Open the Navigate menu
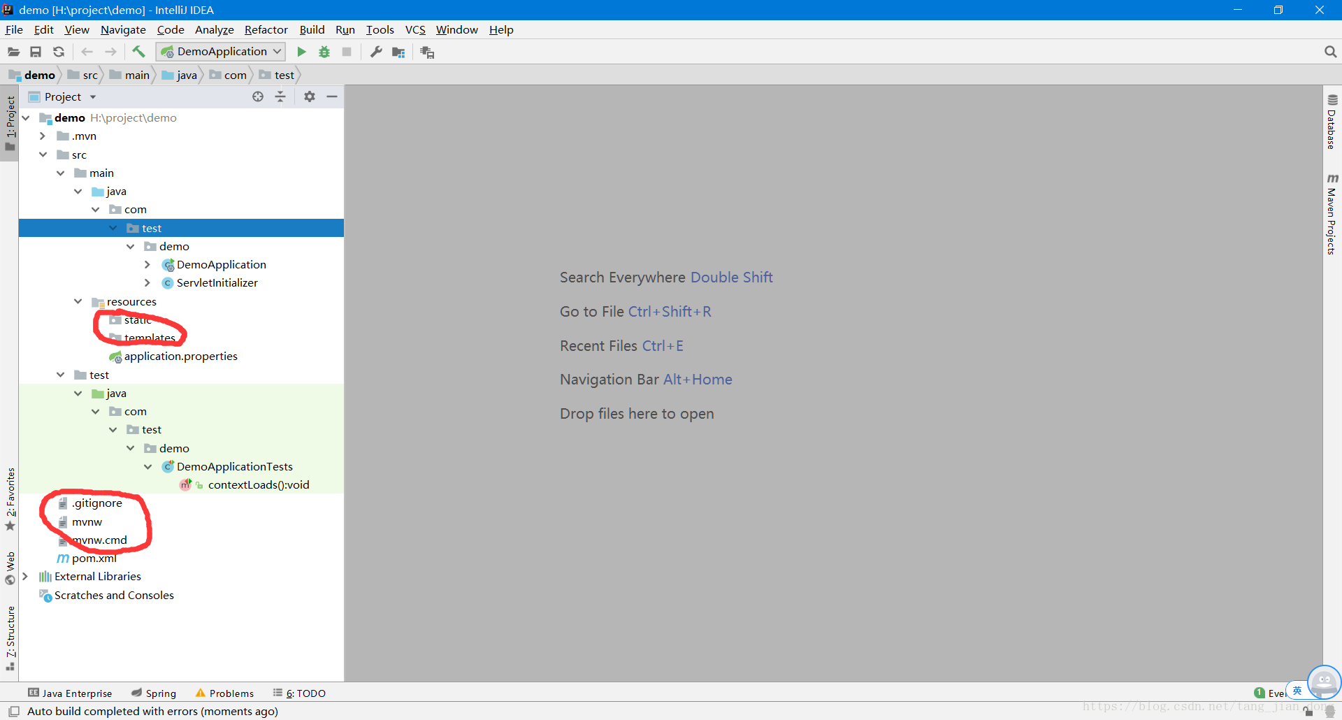Viewport: 1342px width, 720px height. coord(123,29)
